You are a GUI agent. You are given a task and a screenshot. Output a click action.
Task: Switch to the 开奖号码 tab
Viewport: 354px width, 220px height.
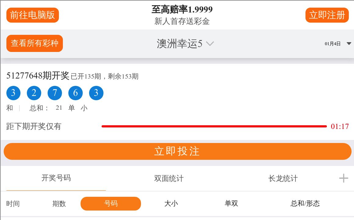click(x=56, y=178)
